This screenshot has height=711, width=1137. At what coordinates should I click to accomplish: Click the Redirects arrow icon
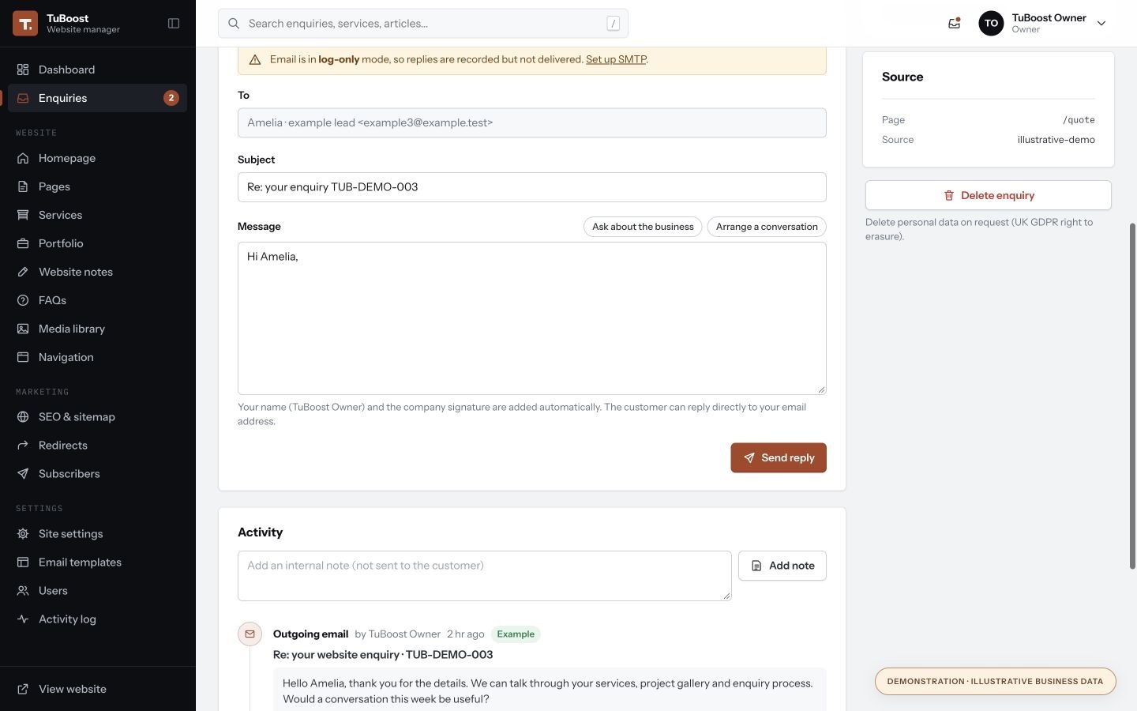(23, 446)
